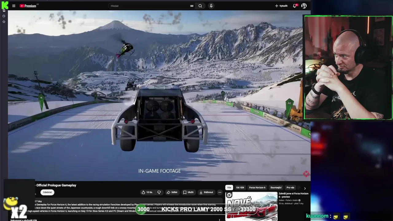Select the Související chip
The image size is (393, 221).
pos(276,188)
